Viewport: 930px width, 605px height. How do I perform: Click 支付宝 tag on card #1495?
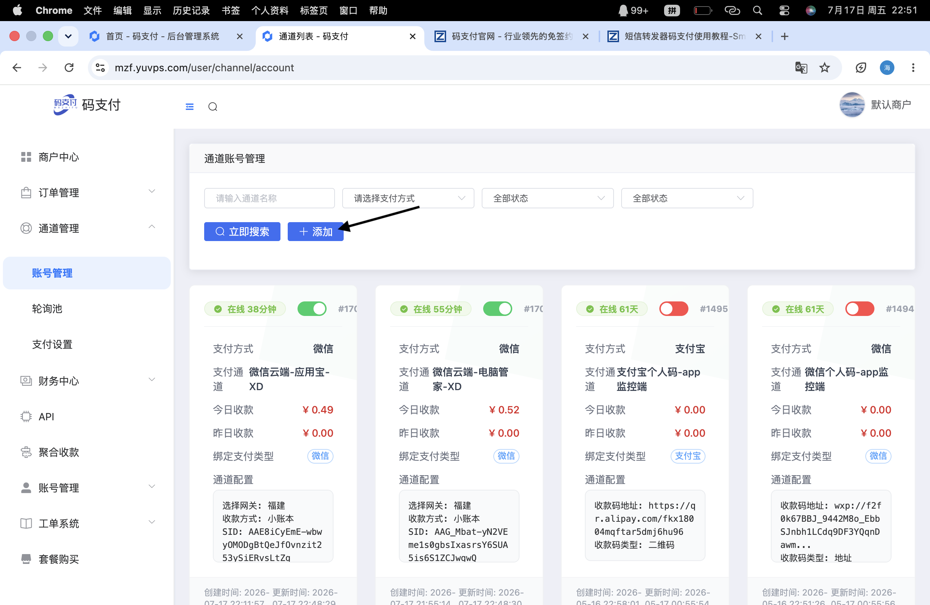[688, 456]
